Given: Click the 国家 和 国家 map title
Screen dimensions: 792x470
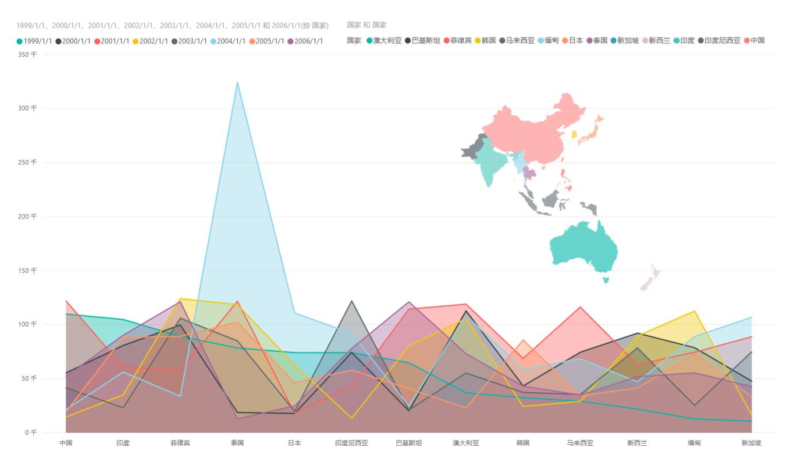Looking at the screenshot, I should [x=367, y=25].
